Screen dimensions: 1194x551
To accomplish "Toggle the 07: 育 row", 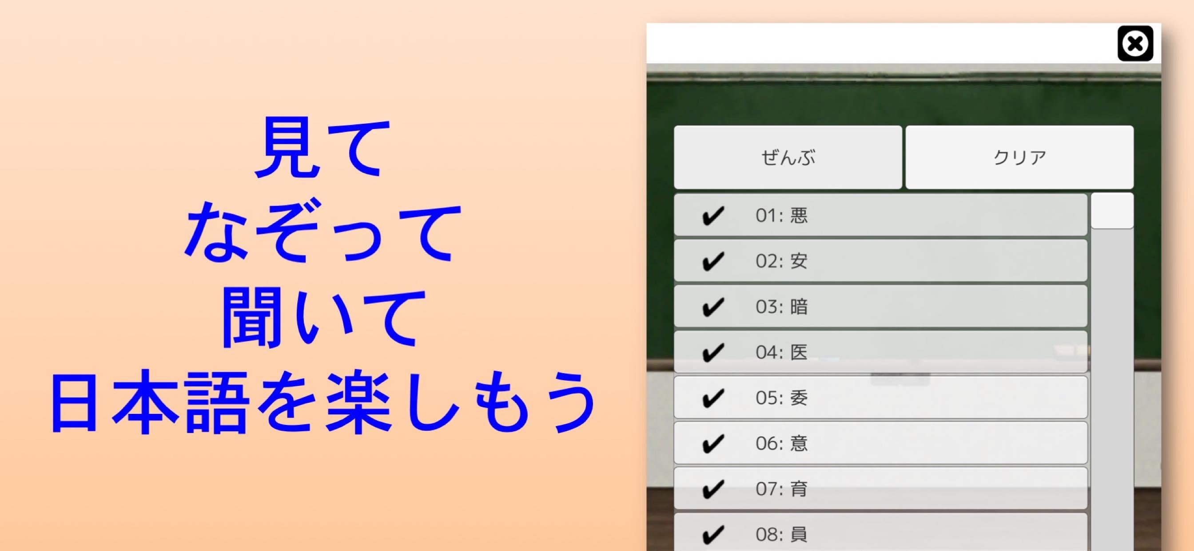I will 880,488.
